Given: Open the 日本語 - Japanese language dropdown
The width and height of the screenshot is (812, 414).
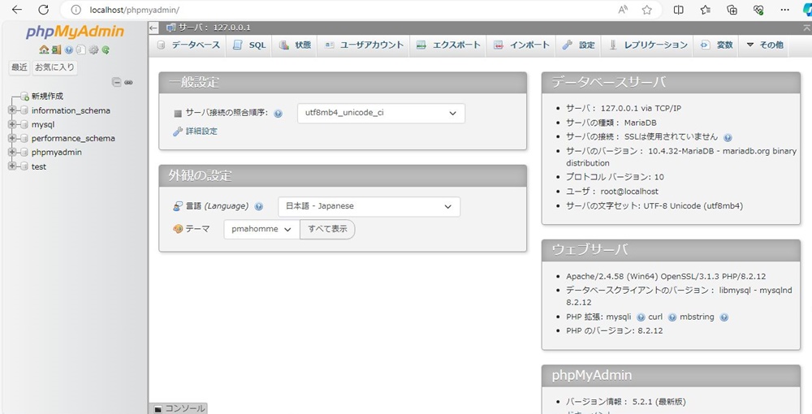Looking at the screenshot, I should pos(369,206).
